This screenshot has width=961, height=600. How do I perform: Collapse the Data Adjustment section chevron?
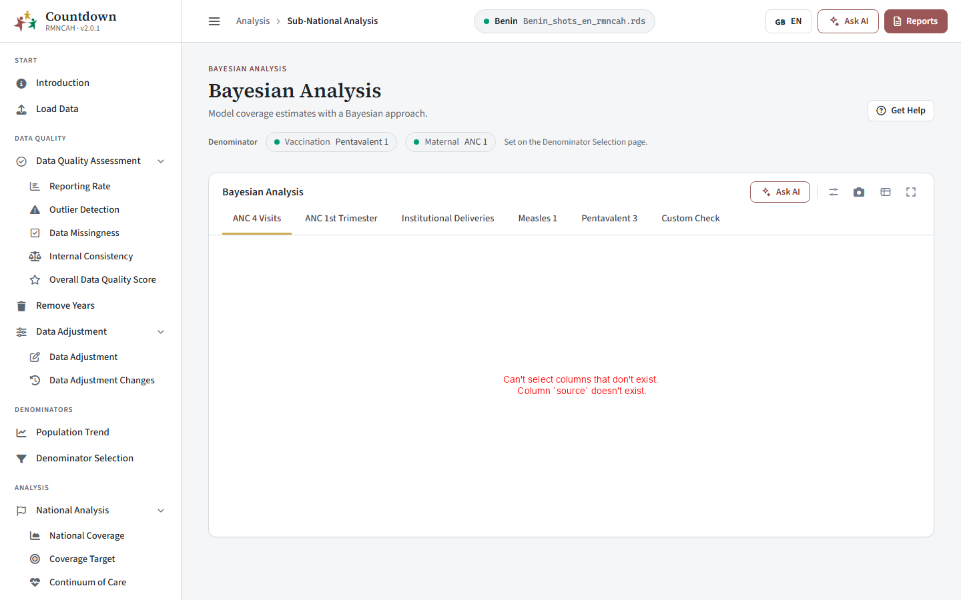[161, 332]
